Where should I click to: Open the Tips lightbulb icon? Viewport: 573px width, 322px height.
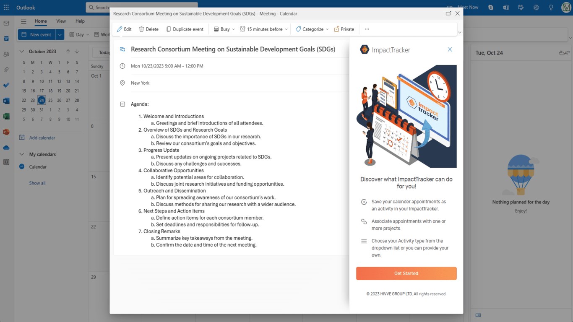551,8
